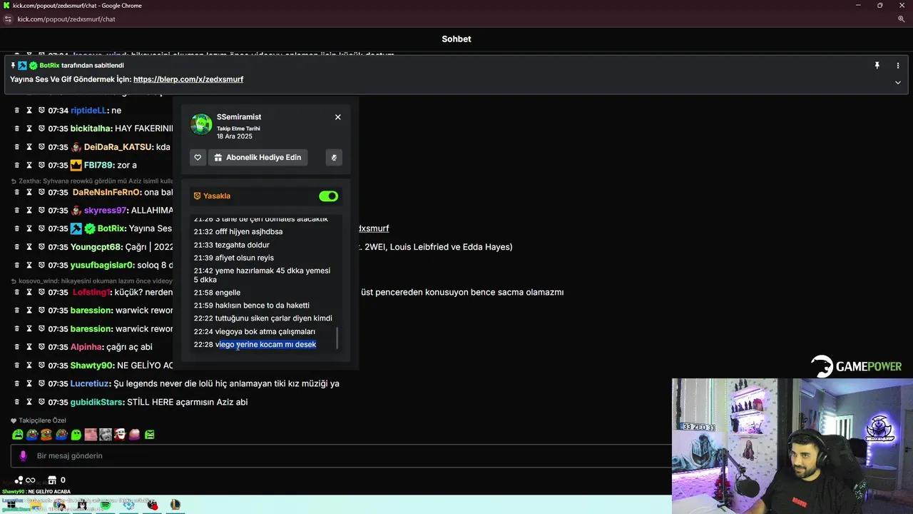Click the Abonelik Hediye Edin button
This screenshot has height=514, width=913.
click(x=257, y=157)
